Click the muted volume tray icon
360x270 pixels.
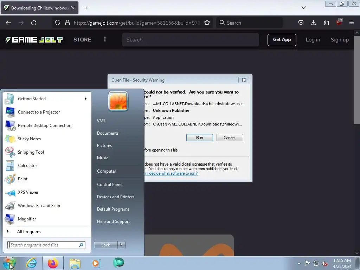click(324, 263)
